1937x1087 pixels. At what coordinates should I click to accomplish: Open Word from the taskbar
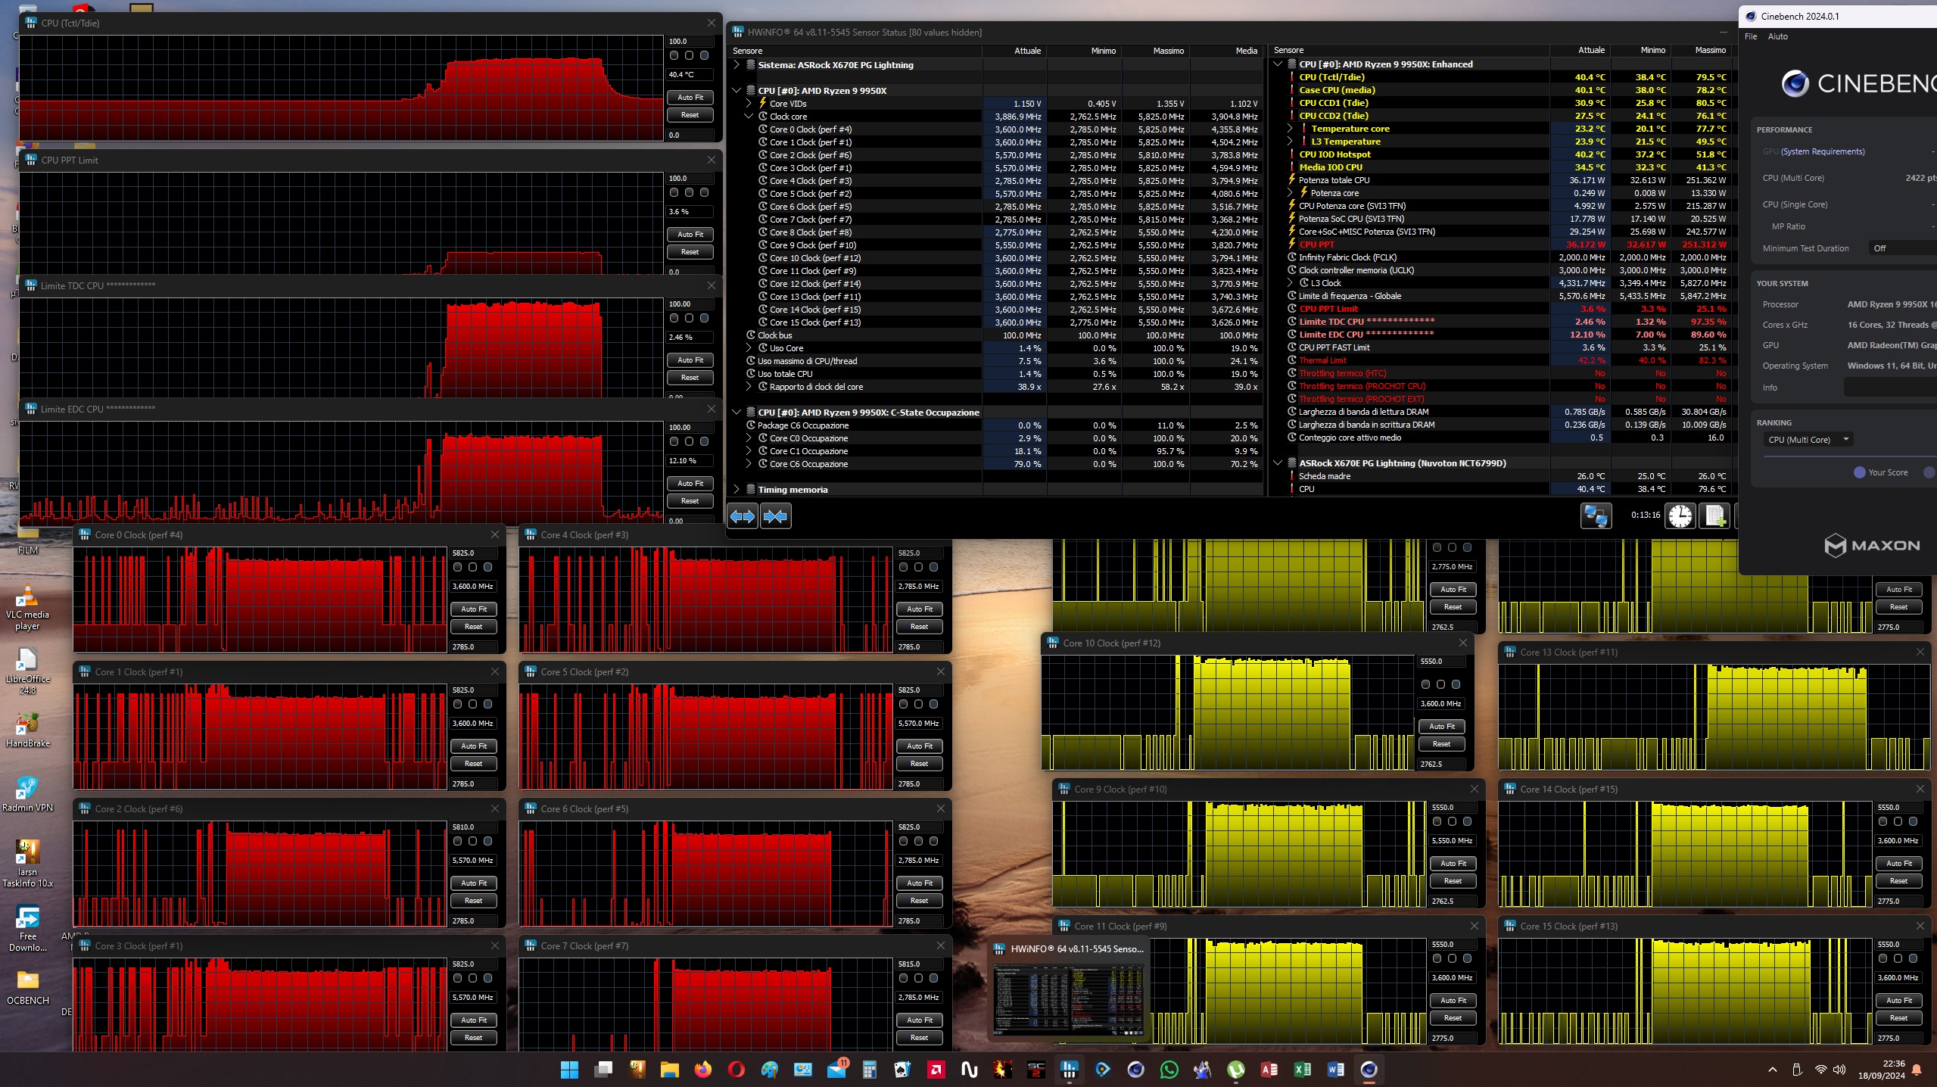tap(1336, 1070)
